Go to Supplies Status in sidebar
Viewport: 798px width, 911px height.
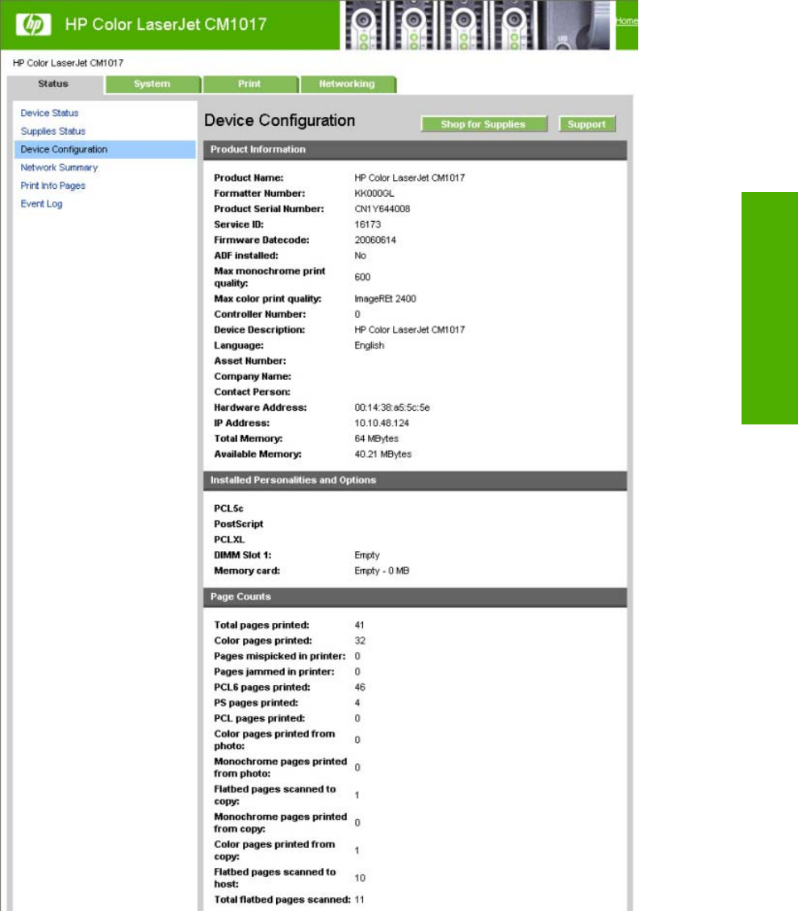coord(53,132)
